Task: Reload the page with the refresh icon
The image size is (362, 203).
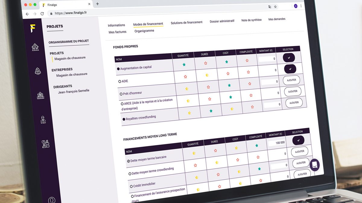Action: [x=42, y=14]
